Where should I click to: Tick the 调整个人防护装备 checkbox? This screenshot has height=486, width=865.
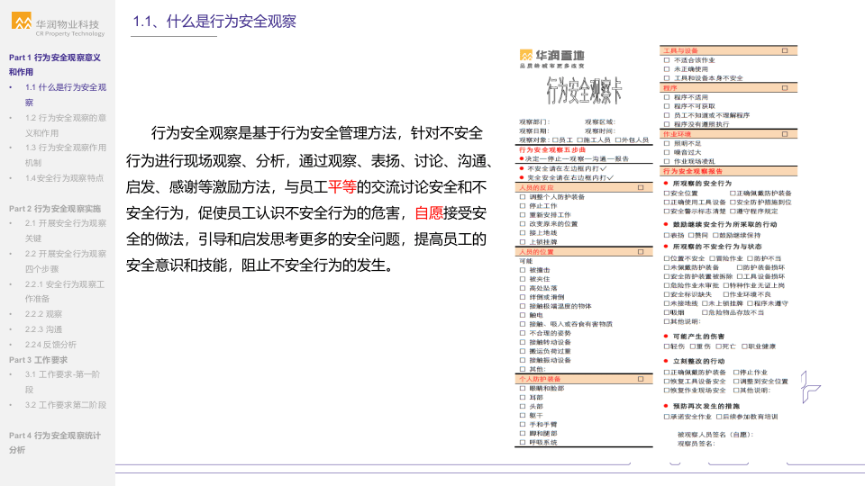click(523, 197)
